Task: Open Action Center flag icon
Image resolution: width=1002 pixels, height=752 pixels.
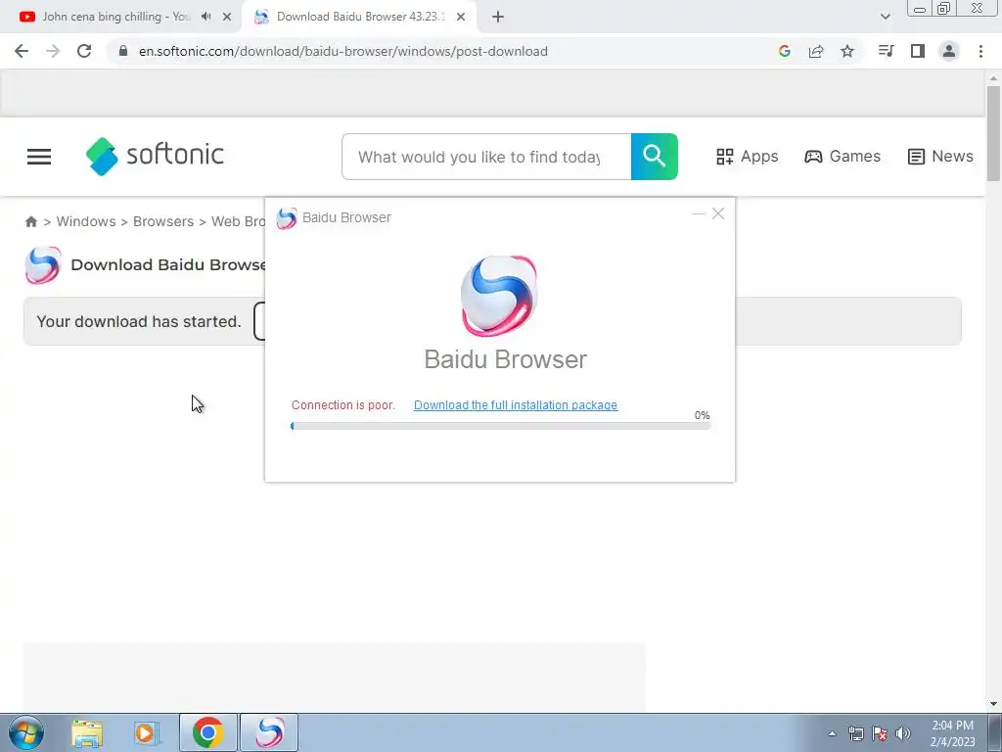Action: click(880, 733)
